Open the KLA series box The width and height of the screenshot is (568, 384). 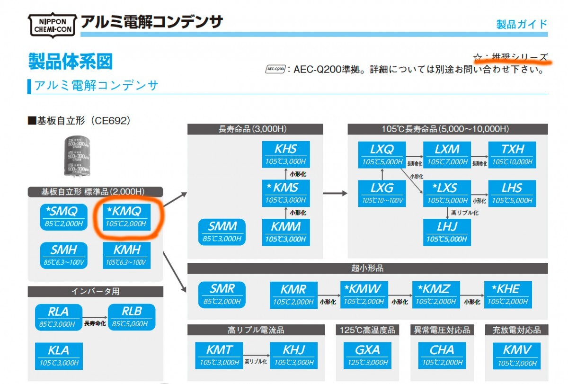(58, 356)
